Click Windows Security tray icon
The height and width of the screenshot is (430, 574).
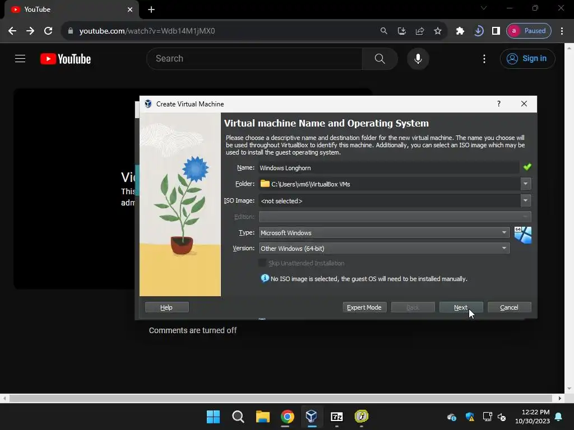point(470,417)
